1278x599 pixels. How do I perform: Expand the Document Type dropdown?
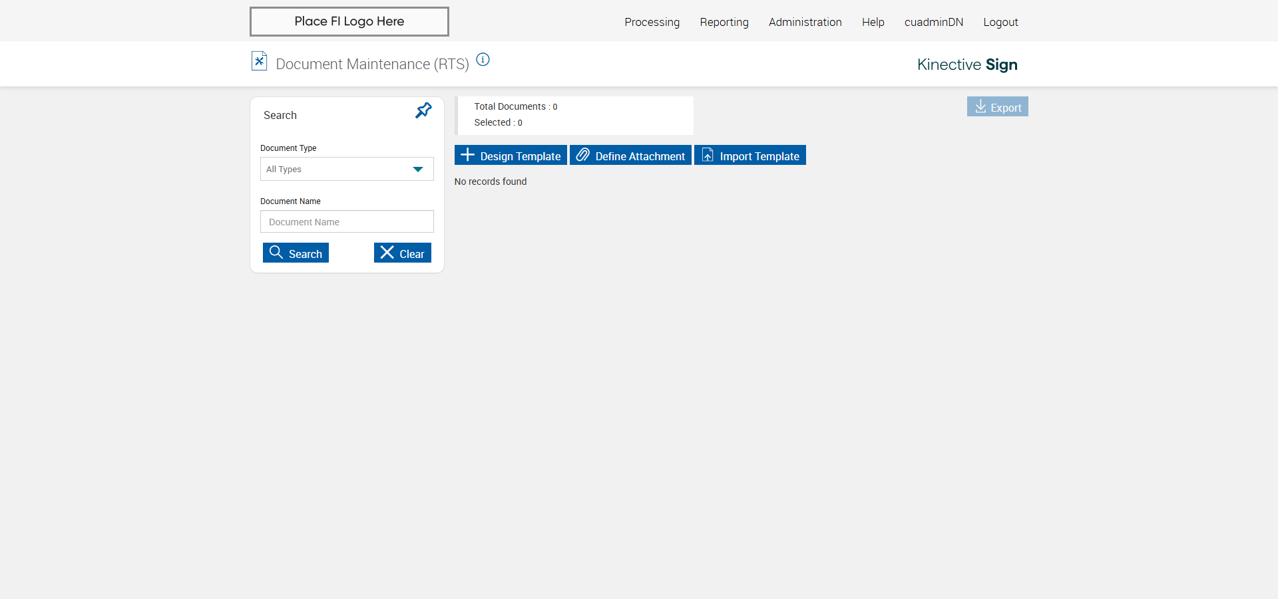pos(347,169)
